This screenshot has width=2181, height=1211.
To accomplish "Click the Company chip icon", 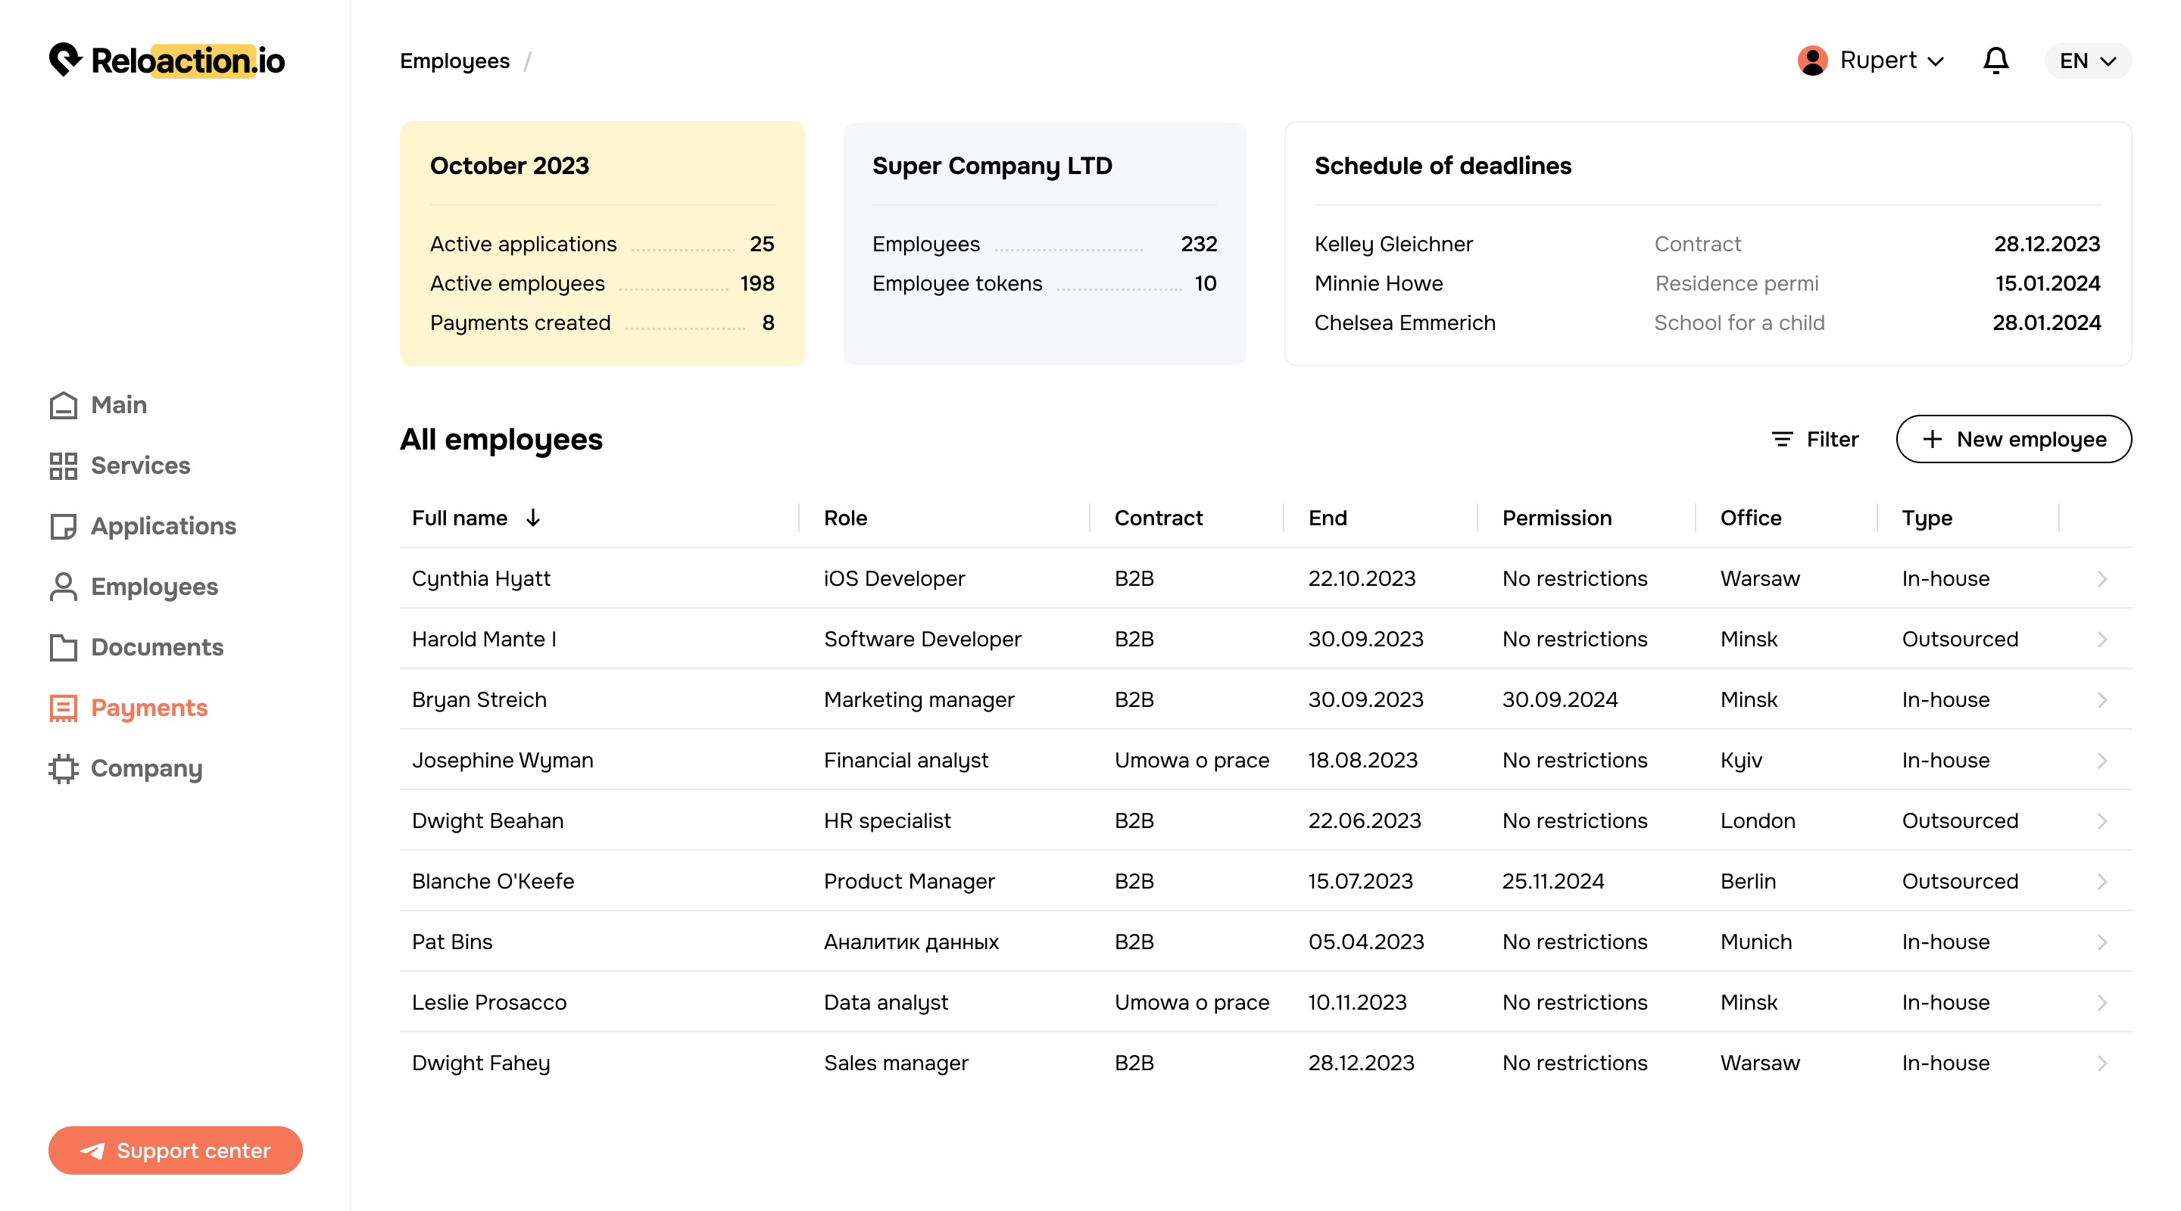I will (x=64, y=768).
